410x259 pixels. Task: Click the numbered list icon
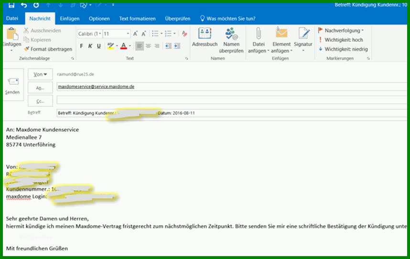pos(168,34)
